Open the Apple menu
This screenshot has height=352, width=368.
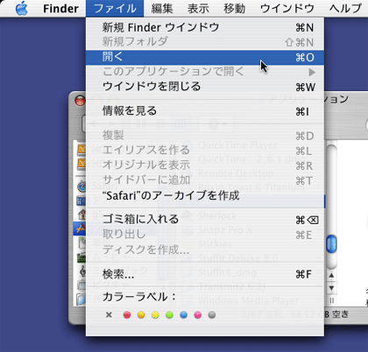[x=22, y=8]
